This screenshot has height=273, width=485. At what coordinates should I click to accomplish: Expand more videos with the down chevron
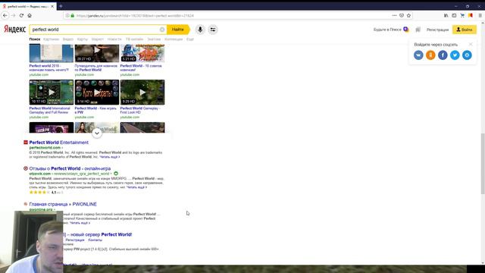pyautogui.click(x=97, y=133)
